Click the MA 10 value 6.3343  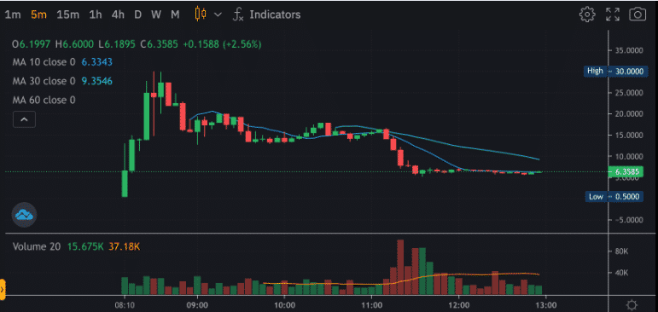(97, 62)
